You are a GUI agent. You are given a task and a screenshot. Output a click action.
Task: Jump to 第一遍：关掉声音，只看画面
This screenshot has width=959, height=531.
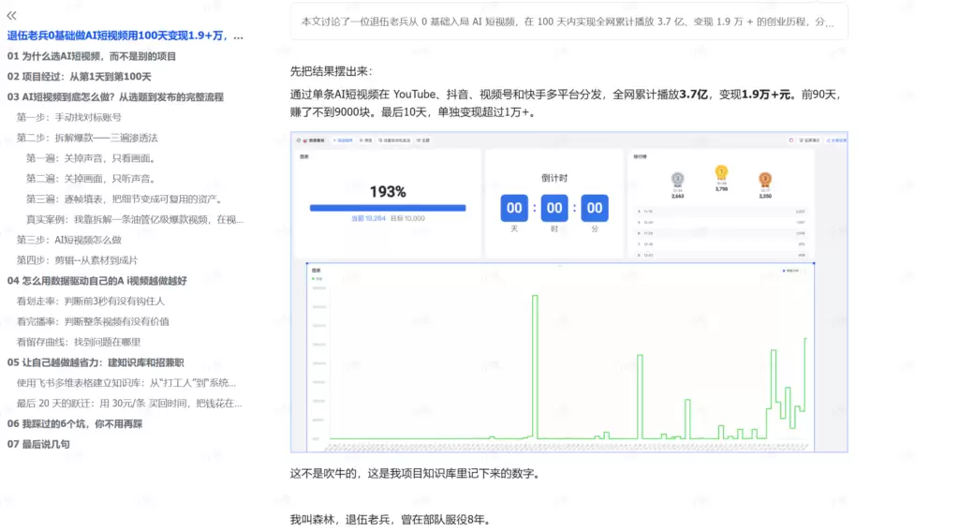tap(91, 158)
